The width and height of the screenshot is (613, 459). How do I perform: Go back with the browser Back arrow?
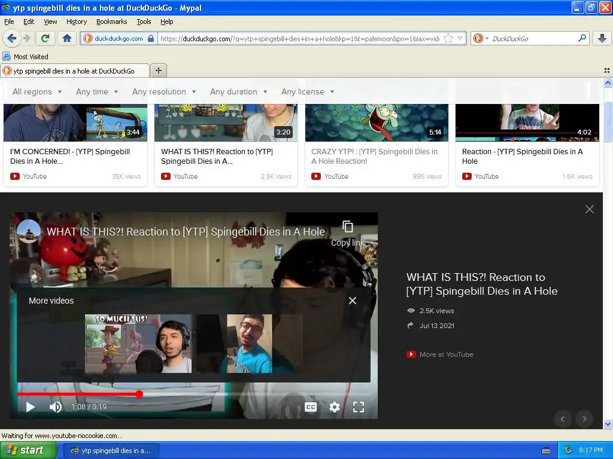pos(11,38)
